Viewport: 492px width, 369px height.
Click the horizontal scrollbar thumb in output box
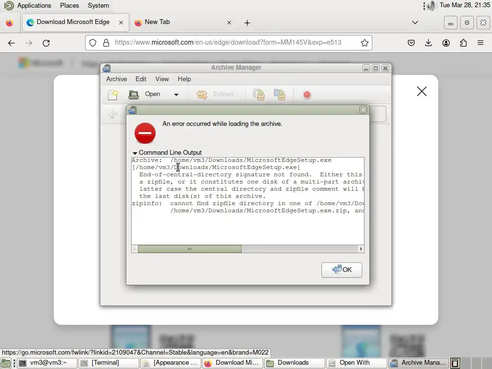click(x=189, y=249)
